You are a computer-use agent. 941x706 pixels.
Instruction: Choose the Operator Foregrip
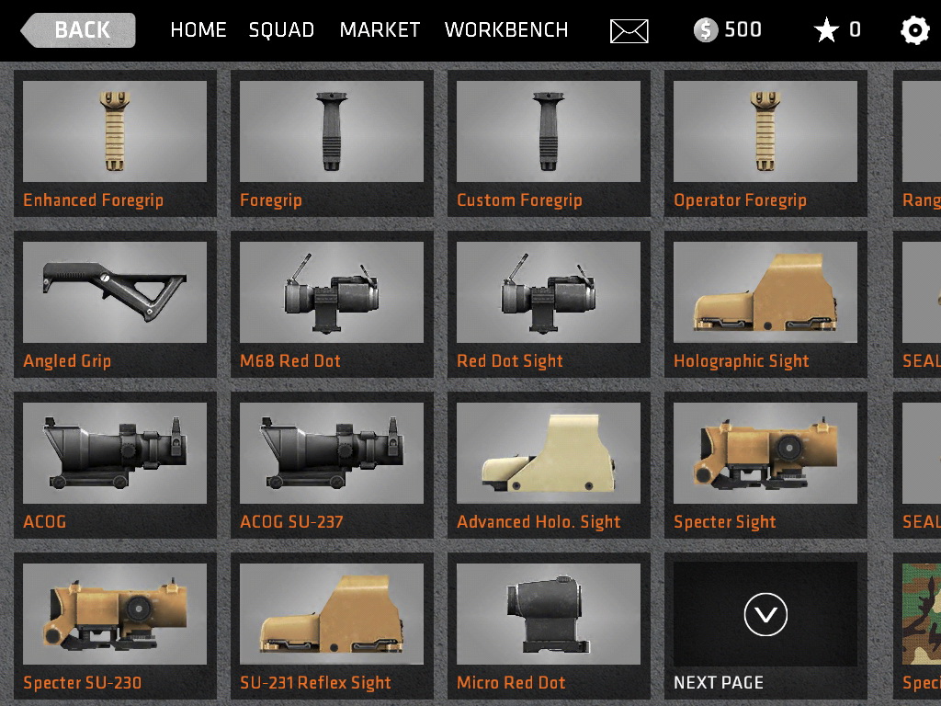click(x=765, y=143)
